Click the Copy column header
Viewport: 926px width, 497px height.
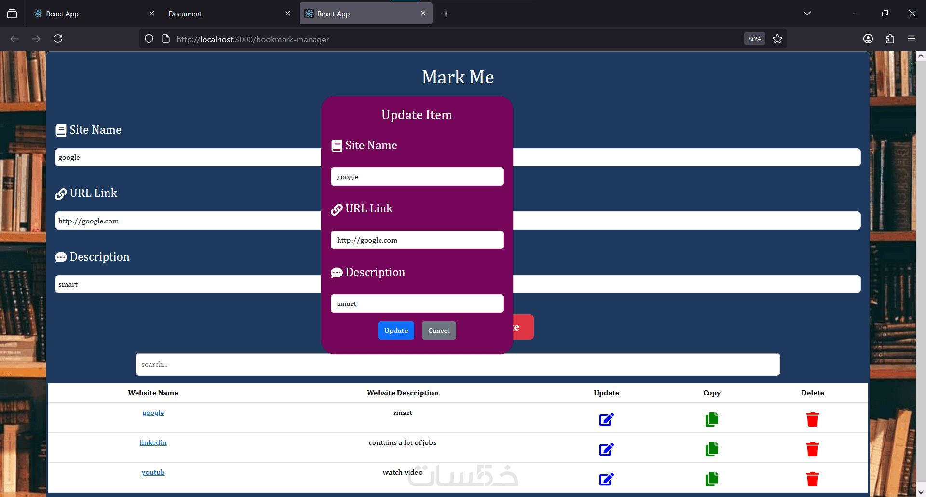pyautogui.click(x=712, y=393)
